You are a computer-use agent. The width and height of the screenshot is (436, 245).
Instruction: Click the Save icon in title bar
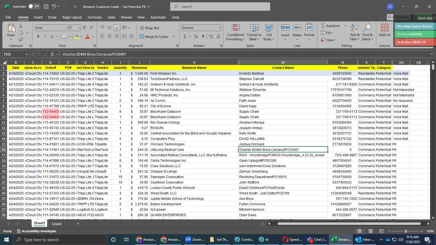[46, 7]
